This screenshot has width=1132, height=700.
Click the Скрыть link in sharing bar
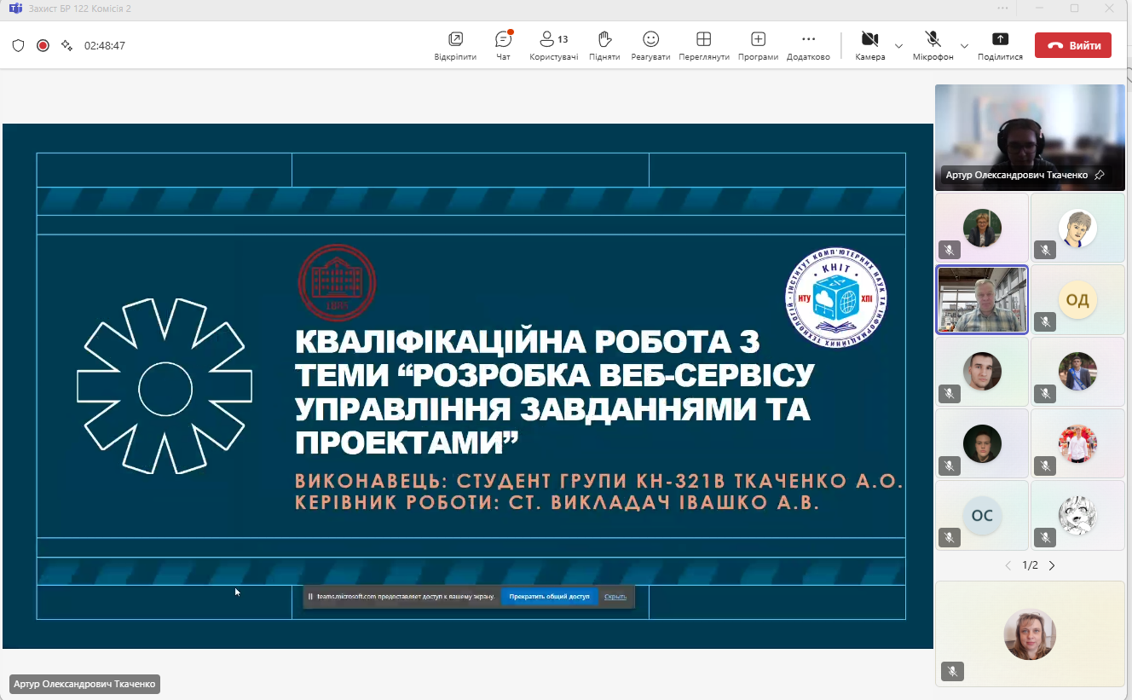point(615,597)
